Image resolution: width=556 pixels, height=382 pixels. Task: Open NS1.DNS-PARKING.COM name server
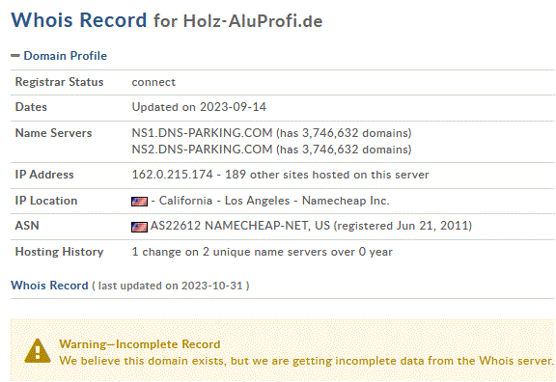[x=202, y=133]
